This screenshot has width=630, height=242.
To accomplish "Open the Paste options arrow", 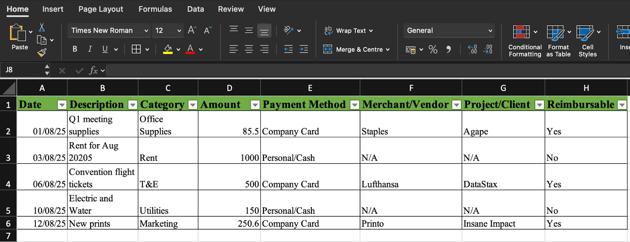I will 30,32.
